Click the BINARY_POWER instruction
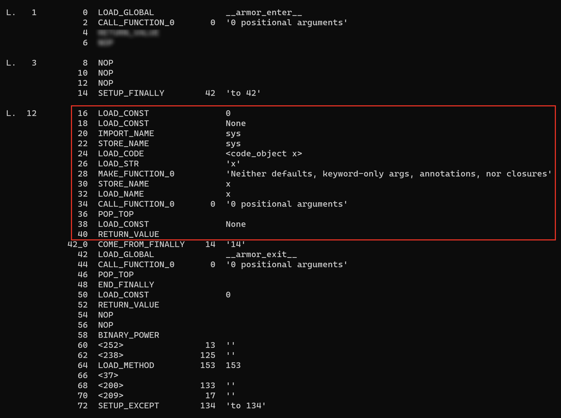This screenshot has height=418, width=561. pos(128,335)
